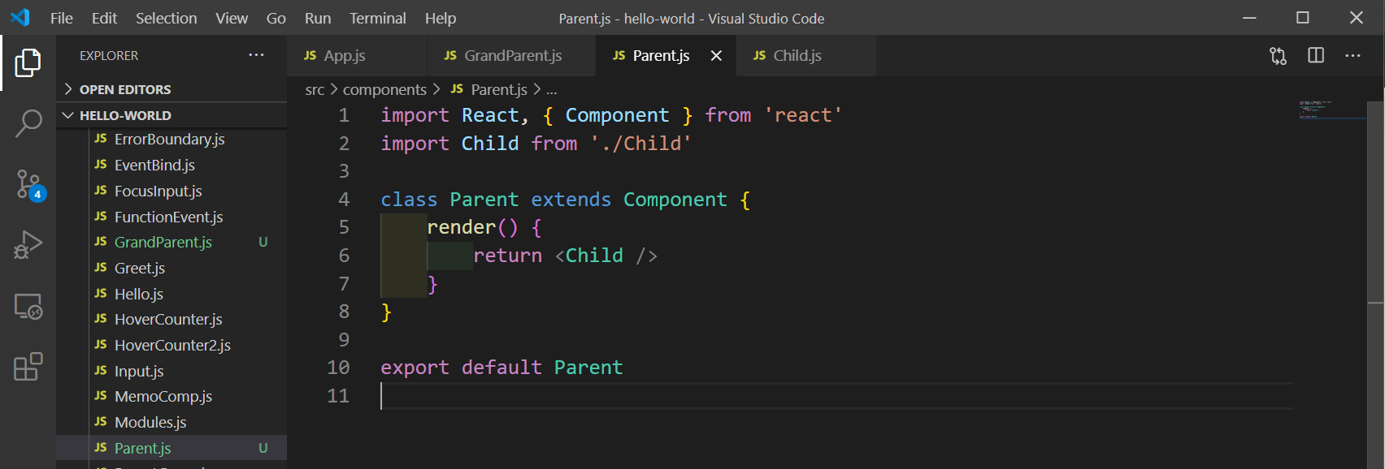Click line number 4 in gutter

[344, 200]
